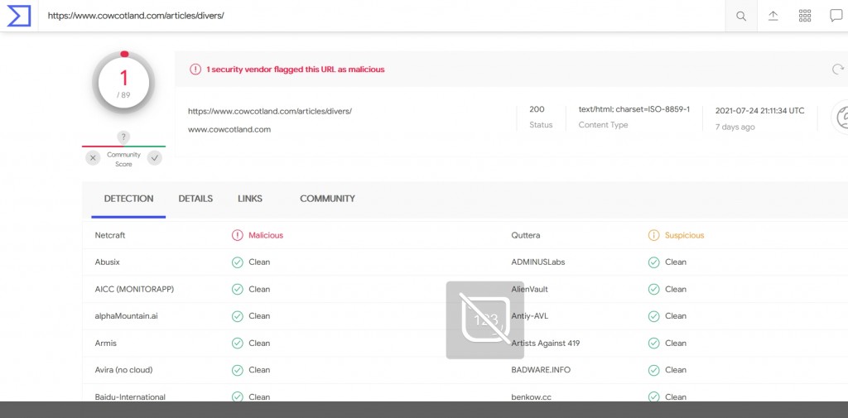Click the Baidu-International vendor name
The width and height of the screenshot is (848, 418).
click(x=130, y=397)
